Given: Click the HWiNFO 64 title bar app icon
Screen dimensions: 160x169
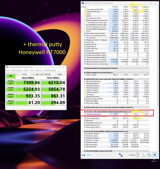Looking at the screenshot, I should point(83,3).
